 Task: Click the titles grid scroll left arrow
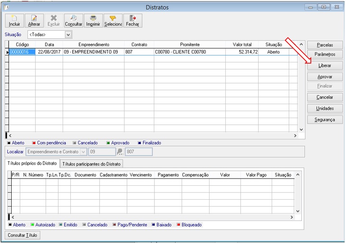(13, 217)
